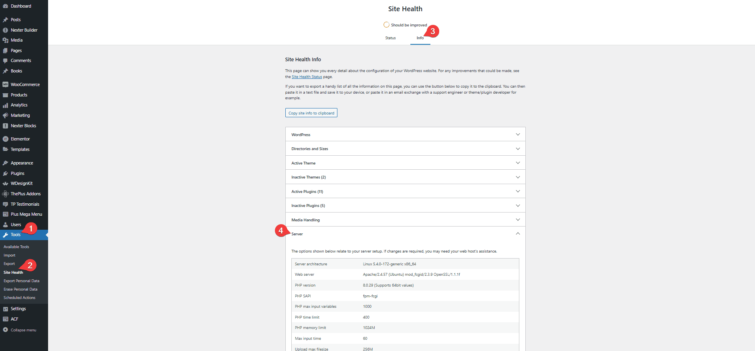Click the Plugins plug icon

(5, 173)
